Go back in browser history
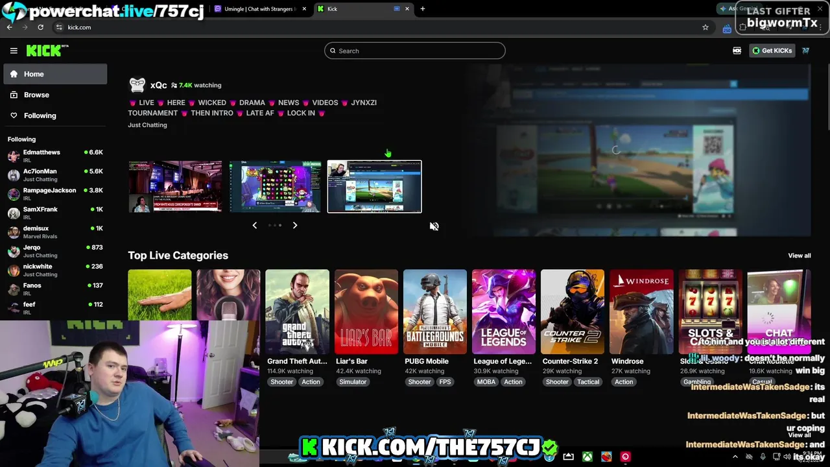Viewport: 830px width, 467px height. [10, 27]
